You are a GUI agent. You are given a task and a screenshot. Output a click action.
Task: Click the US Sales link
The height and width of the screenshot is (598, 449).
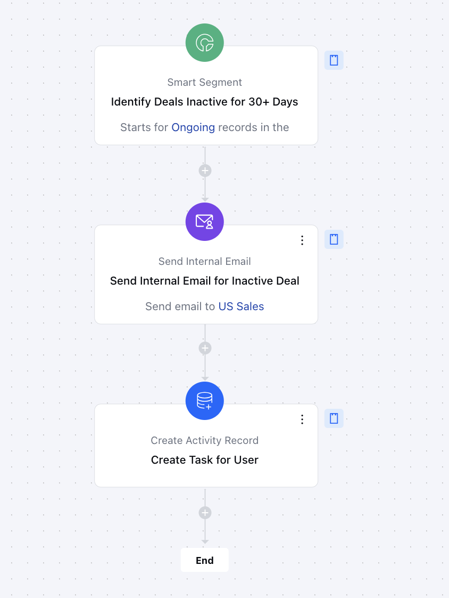(241, 306)
